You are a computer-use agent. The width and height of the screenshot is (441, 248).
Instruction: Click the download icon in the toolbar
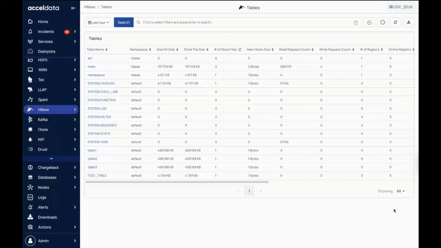tap(409, 22)
